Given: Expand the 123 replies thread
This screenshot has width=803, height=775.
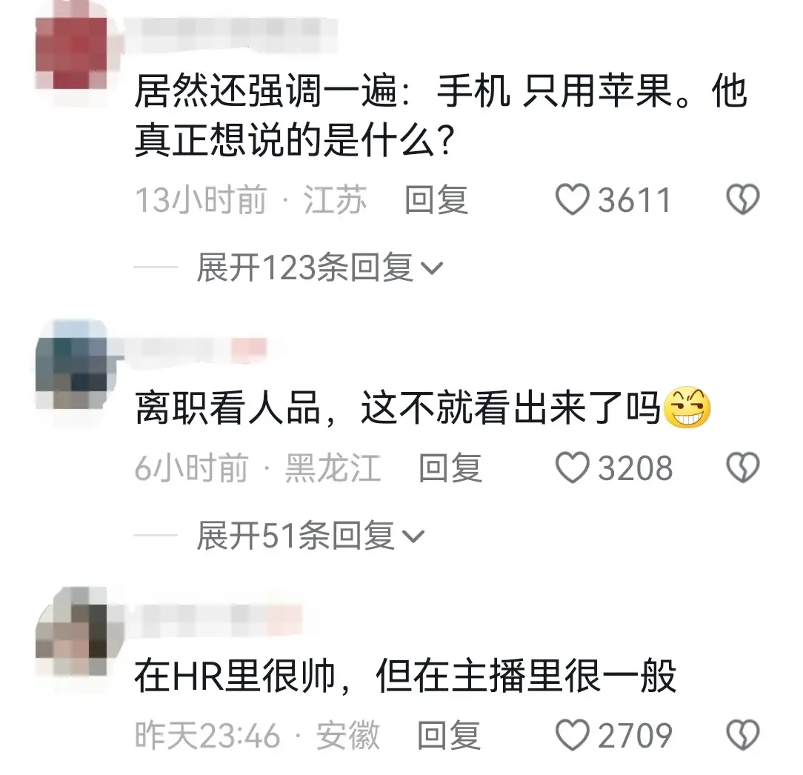Looking at the screenshot, I should 319,267.
